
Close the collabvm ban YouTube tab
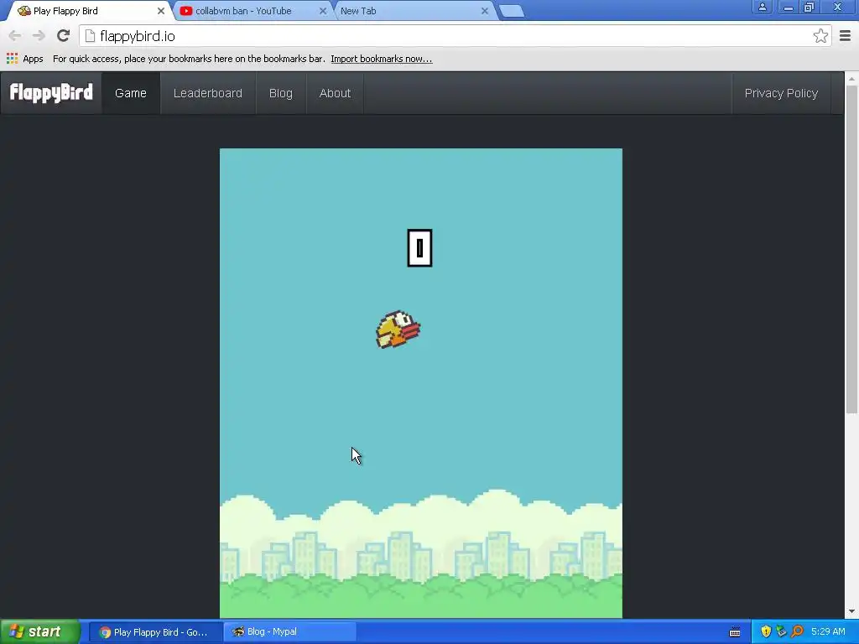tap(323, 11)
